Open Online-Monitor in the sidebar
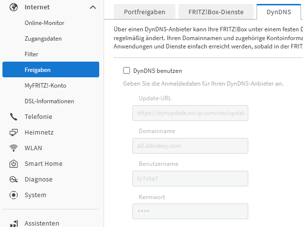303x227 pixels. [44, 23]
